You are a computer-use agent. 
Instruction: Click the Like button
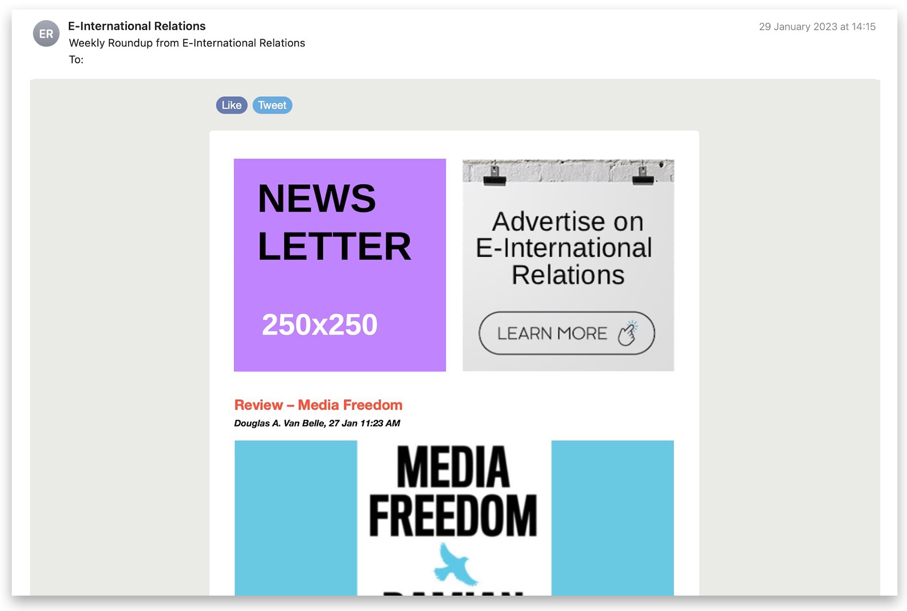tap(232, 105)
